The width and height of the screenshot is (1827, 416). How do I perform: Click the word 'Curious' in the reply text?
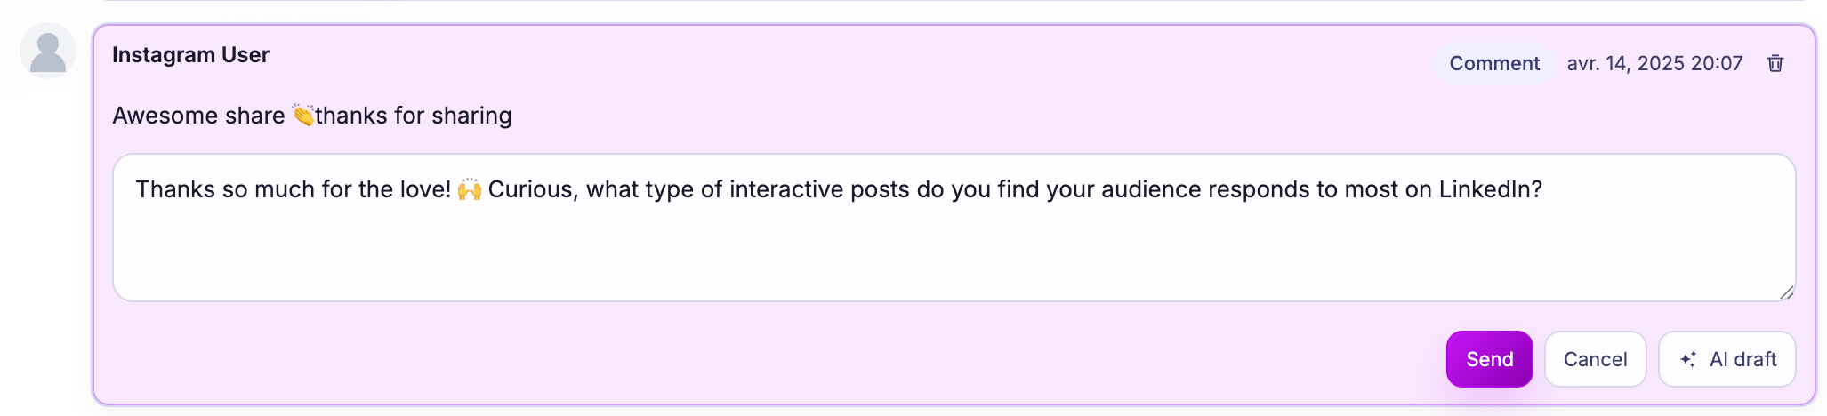coord(530,189)
